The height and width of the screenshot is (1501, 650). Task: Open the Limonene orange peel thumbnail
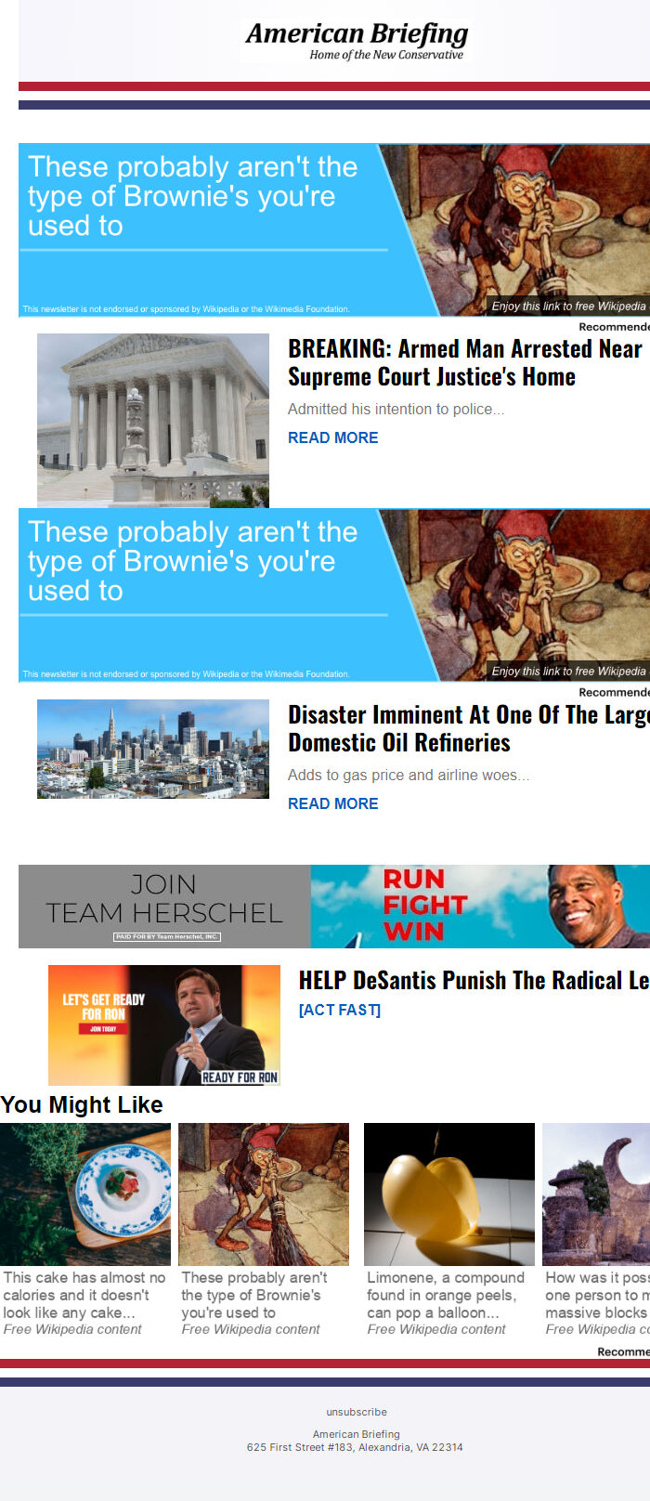(449, 1194)
